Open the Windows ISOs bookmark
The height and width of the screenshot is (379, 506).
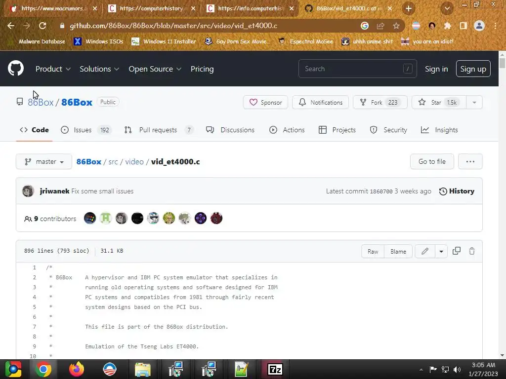point(99,41)
